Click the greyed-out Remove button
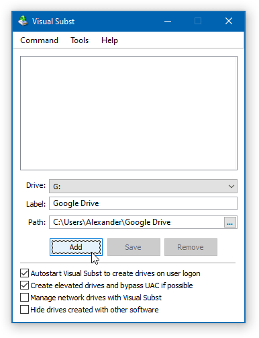Viewport: 259px width, 338px height. point(191,247)
